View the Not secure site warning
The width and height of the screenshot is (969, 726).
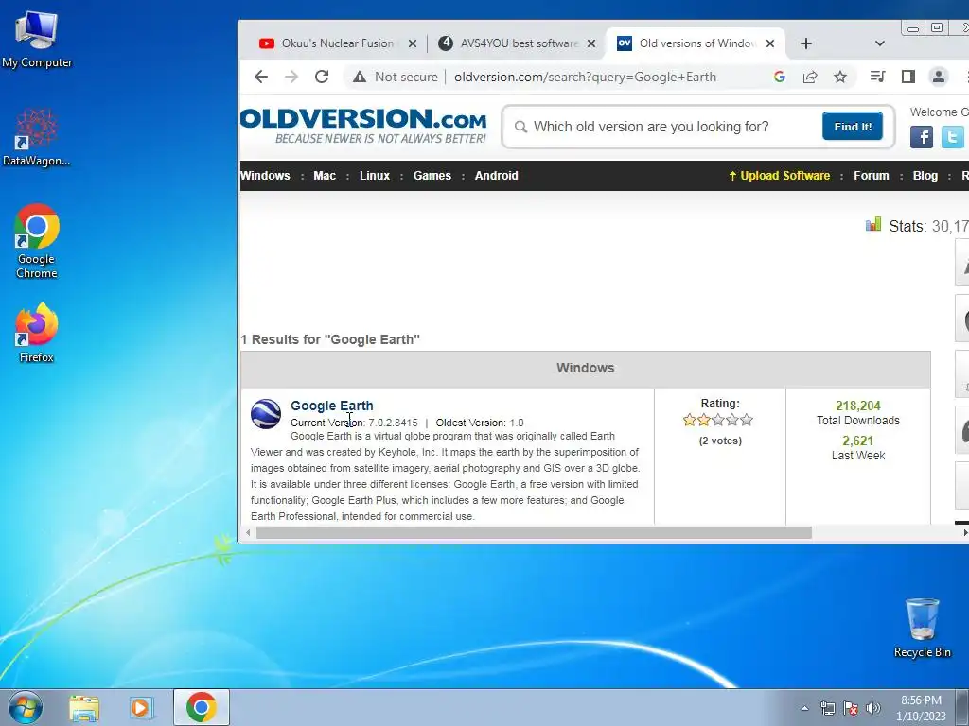(x=395, y=77)
